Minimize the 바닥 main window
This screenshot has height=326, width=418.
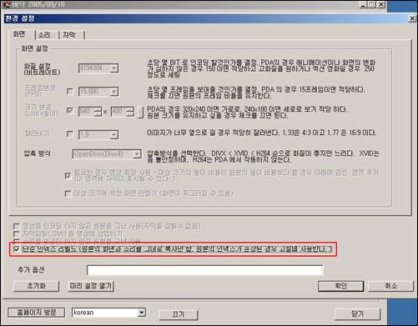click(x=363, y=4)
